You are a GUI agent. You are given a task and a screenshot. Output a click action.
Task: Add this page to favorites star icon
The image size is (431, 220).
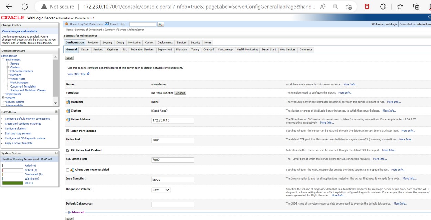point(348,7)
